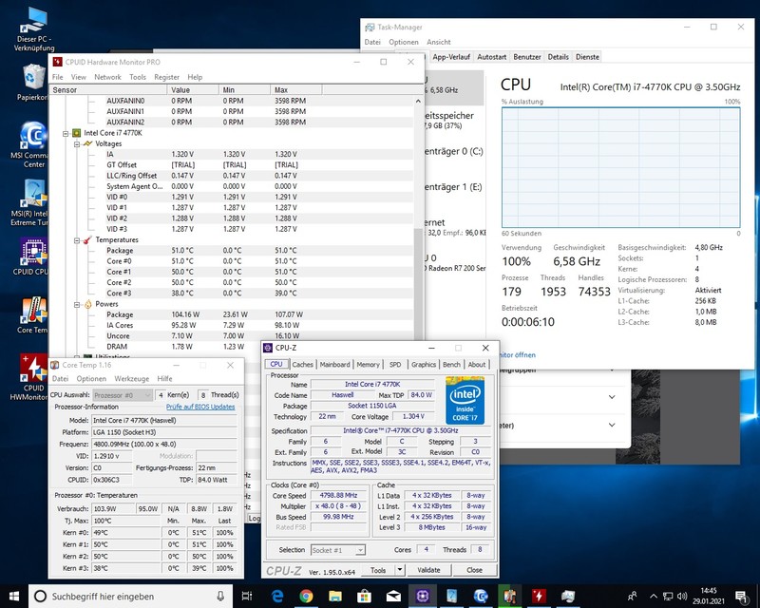760x608 pixels.
Task: Switch to HWMonitor PRO red taskbar icon
Action: 539,596
